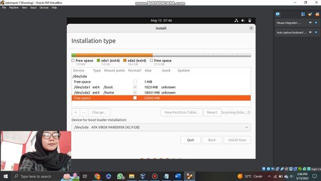Viewport: 321px width, 181px height.
Task: Open the volume icon in Ubuntu top bar
Action: (243, 21)
